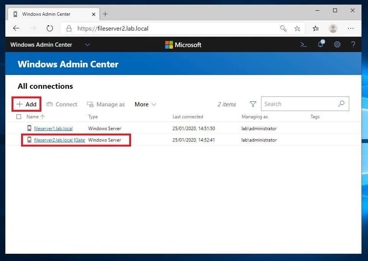Open the fileserver2.lab.local [Gateway] link

pyautogui.click(x=59, y=140)
